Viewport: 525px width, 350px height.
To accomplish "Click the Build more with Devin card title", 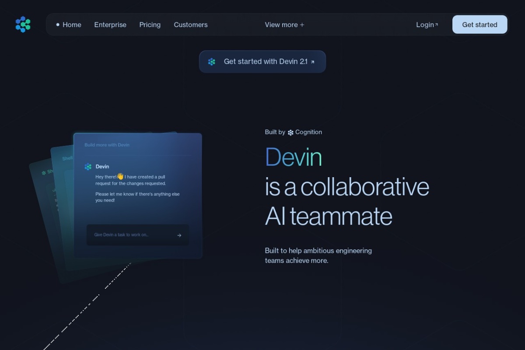I will coord(107,145).
